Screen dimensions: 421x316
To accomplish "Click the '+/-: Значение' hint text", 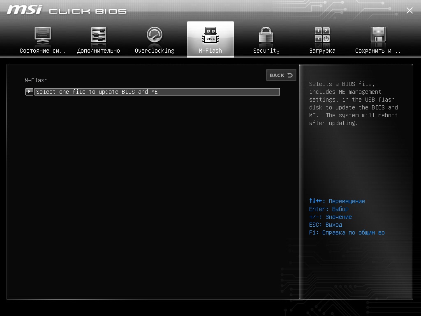I will click(330, 217).
